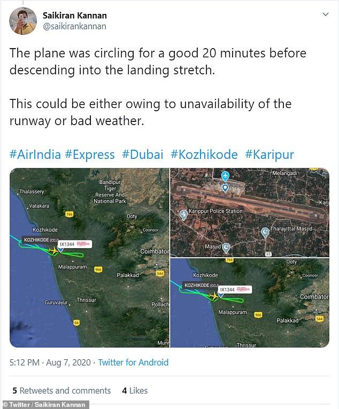The image size is (339, 409).
Task: Click the Karippur Police Station map pin
Action: tap(183, 215)
